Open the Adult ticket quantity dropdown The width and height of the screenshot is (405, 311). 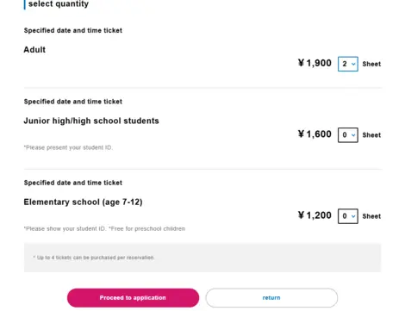(348, 64)
